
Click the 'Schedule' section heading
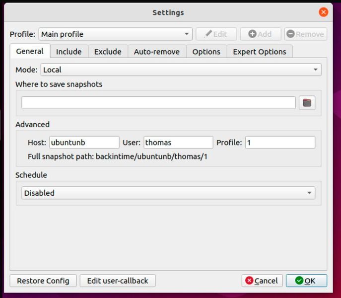coord(31,175)
